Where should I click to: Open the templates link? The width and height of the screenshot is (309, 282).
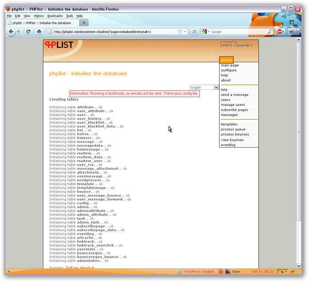click(x=229, y=124)
